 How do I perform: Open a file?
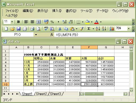click(12, 29)
